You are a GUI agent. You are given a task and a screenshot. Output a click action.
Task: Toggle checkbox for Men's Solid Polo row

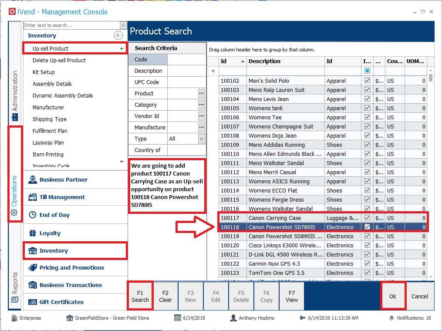click(367, 81)
